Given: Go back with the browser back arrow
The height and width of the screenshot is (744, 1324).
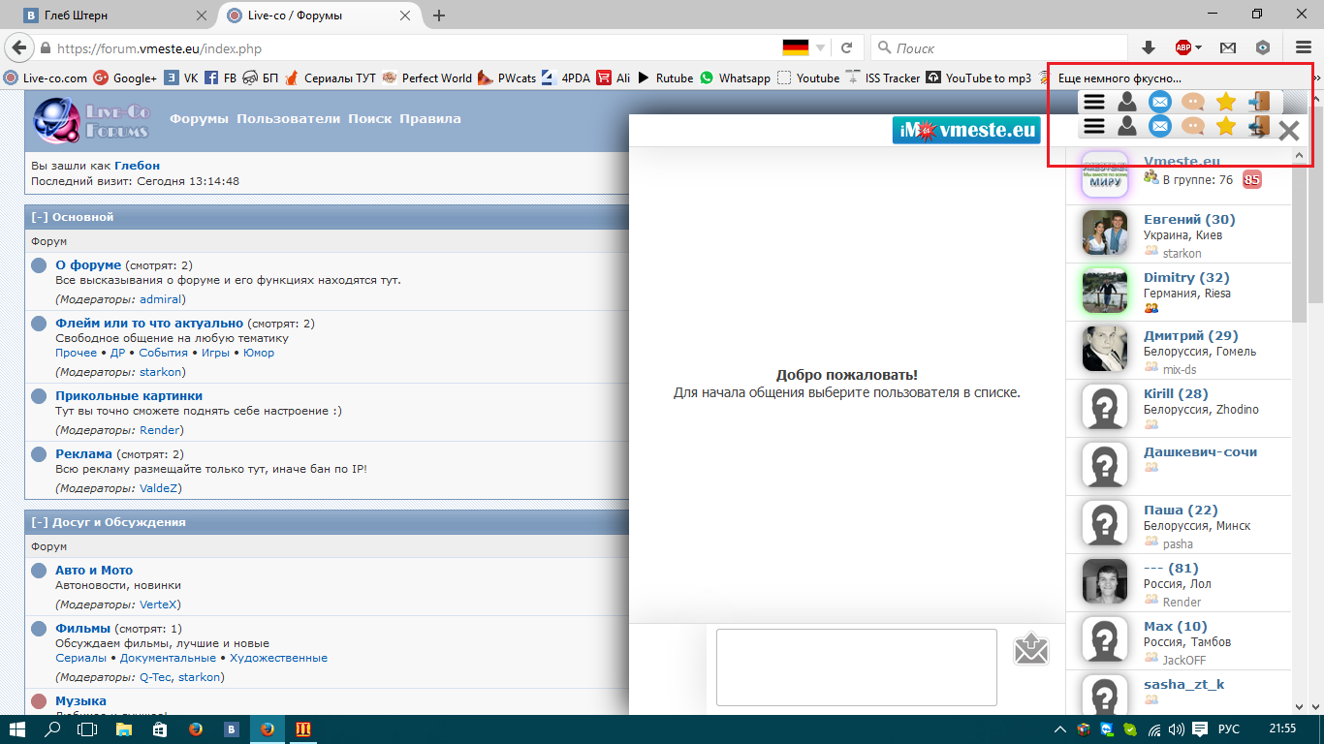Looking at the screenshot, I should click(18, 47).
